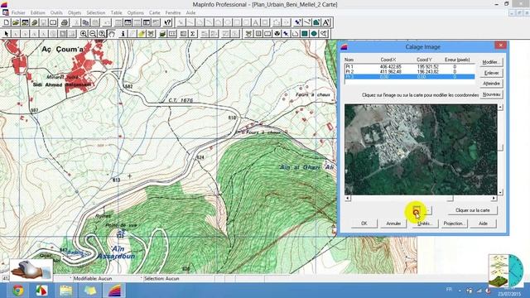
Task: Click the Modifier button in Calage Image
Action: 491,62
